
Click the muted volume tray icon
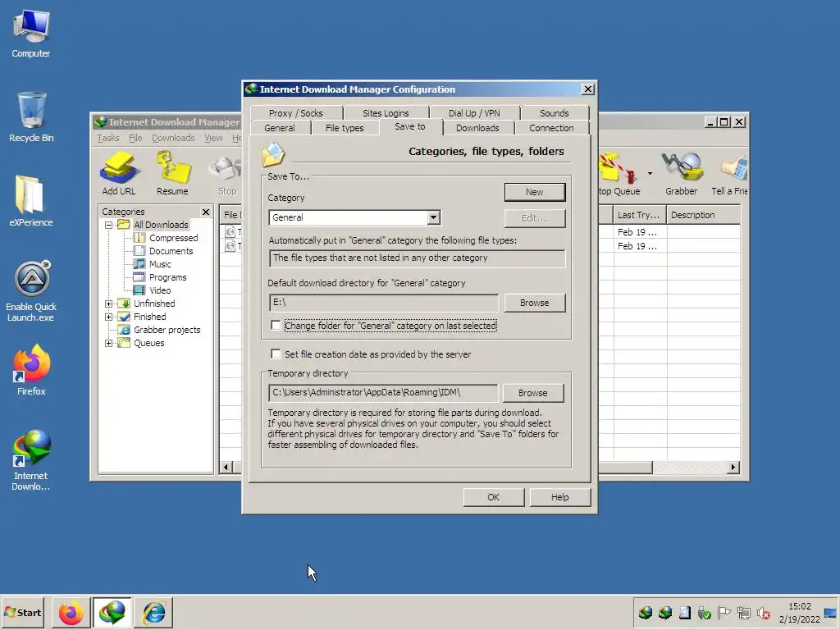pyautogui.click(x=763, y=613)
